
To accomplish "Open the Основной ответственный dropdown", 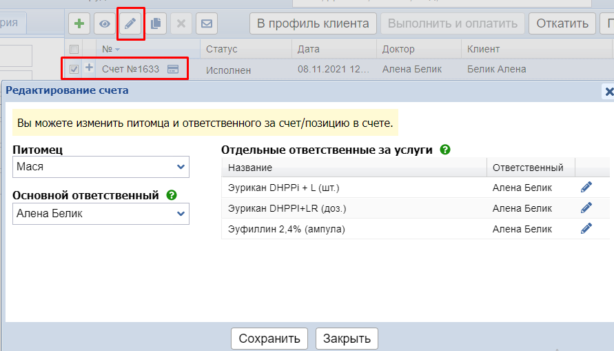I will [101, 214].
